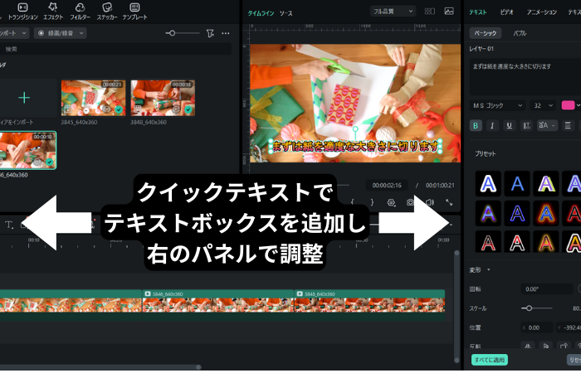Switch to the ソース preview tab
Image resolution: width=581 pixels, height=373 pixels.
click(x=286, y=13)
